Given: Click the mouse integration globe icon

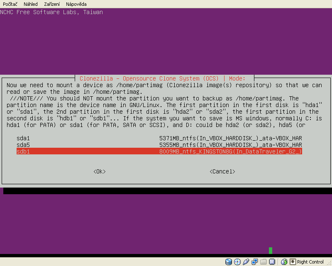Looking at the screenshot, I should point(284,262).
